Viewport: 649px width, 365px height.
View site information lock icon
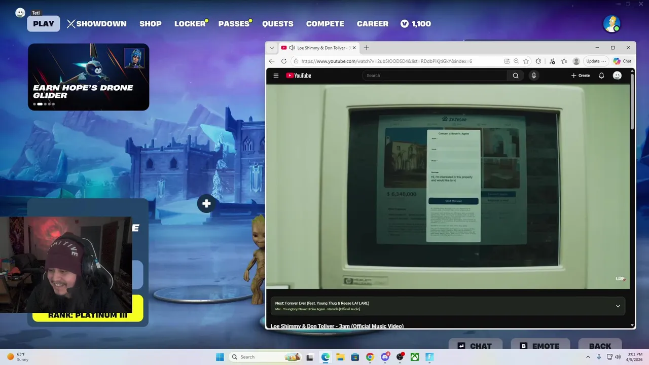pos(296,61)
